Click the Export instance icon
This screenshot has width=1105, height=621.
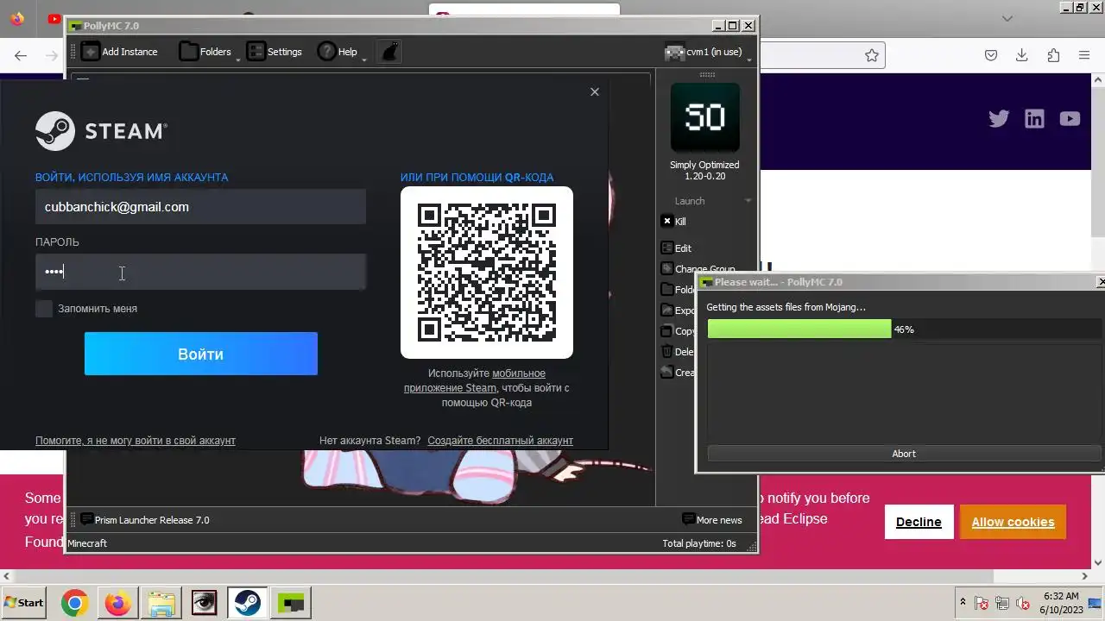pos(666,310)
